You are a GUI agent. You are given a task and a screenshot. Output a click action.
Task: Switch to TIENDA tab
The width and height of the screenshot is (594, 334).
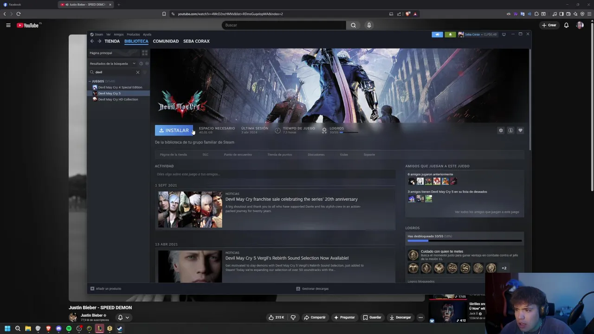pyautogui.click(x=112, y=41)
